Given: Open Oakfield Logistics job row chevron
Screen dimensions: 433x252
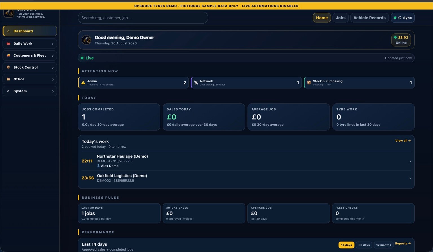Looking at the screenshot, I should (x=410, y=178).
